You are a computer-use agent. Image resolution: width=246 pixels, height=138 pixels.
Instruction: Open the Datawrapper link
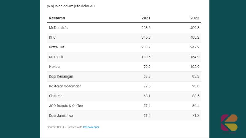click(91, 127)
